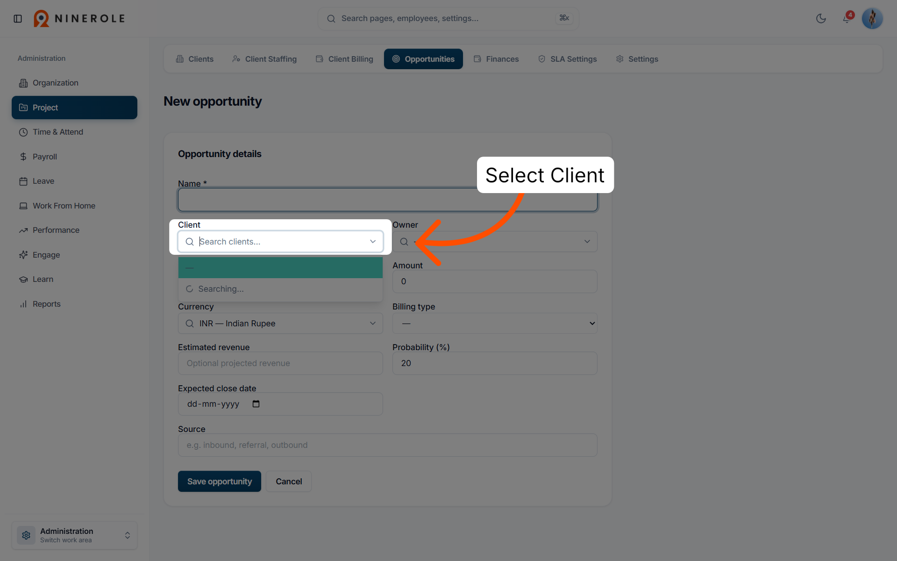This screenshot has height=561, width=897.
Task: Click the opportunity Name input field
Action: [387, 200]
